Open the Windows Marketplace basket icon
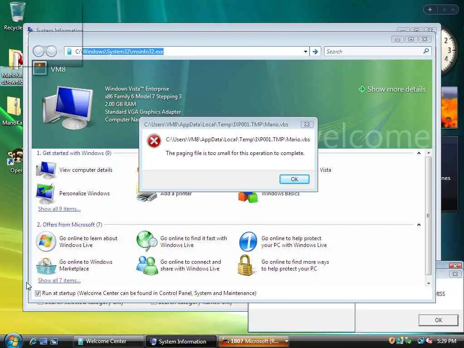464x348 pixels. (46, 266)
